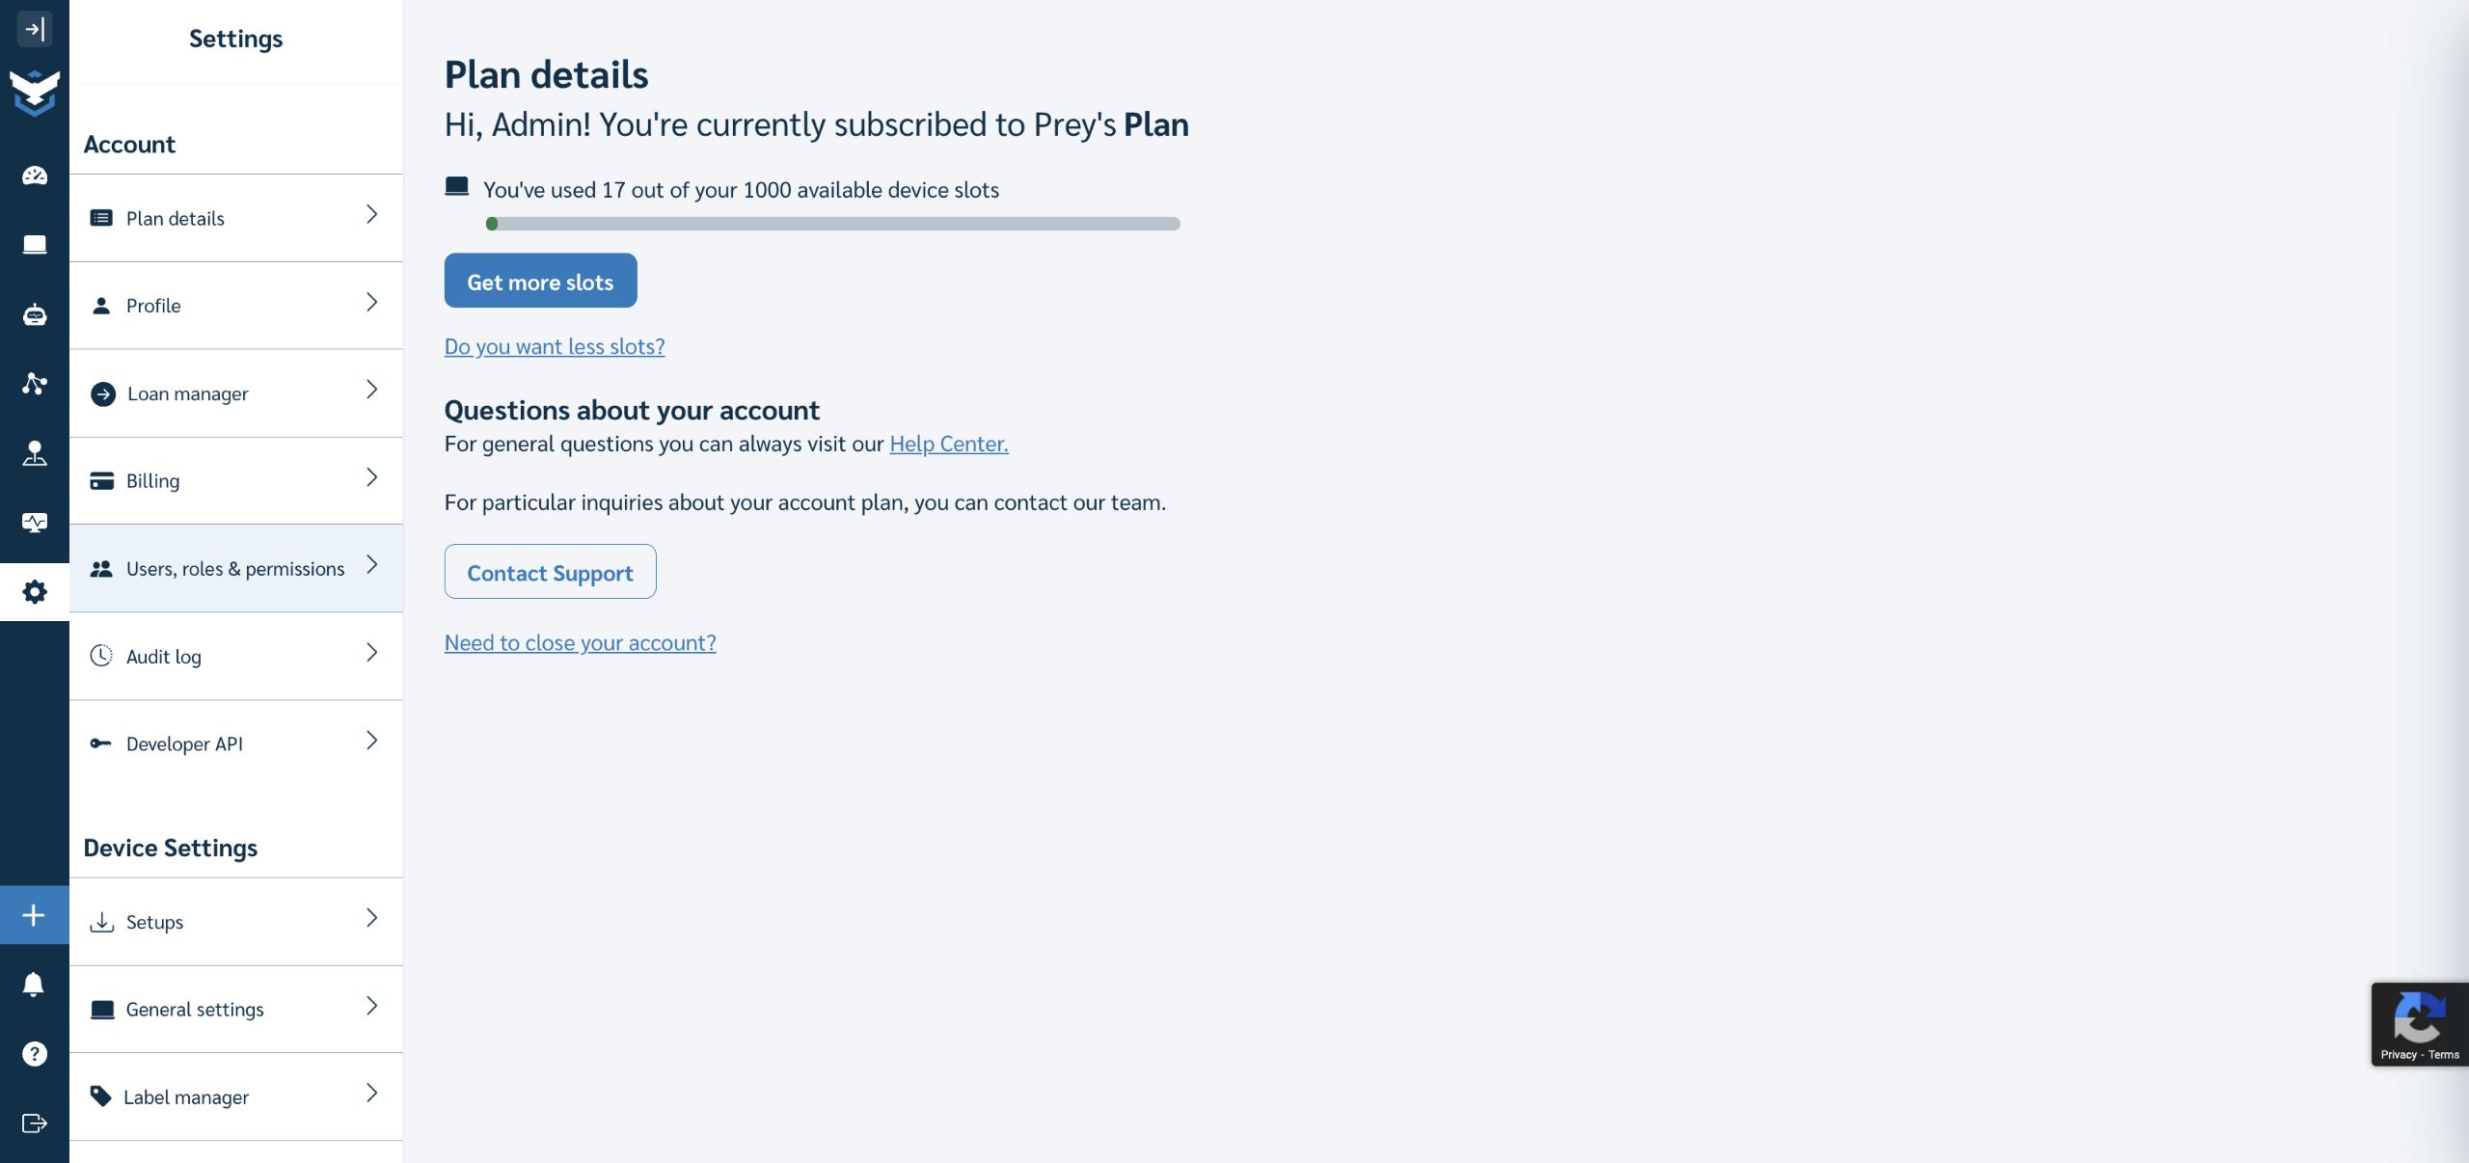Click the log out icon
Viewport: 2469px width, 1163px height.
[35, 1123]
